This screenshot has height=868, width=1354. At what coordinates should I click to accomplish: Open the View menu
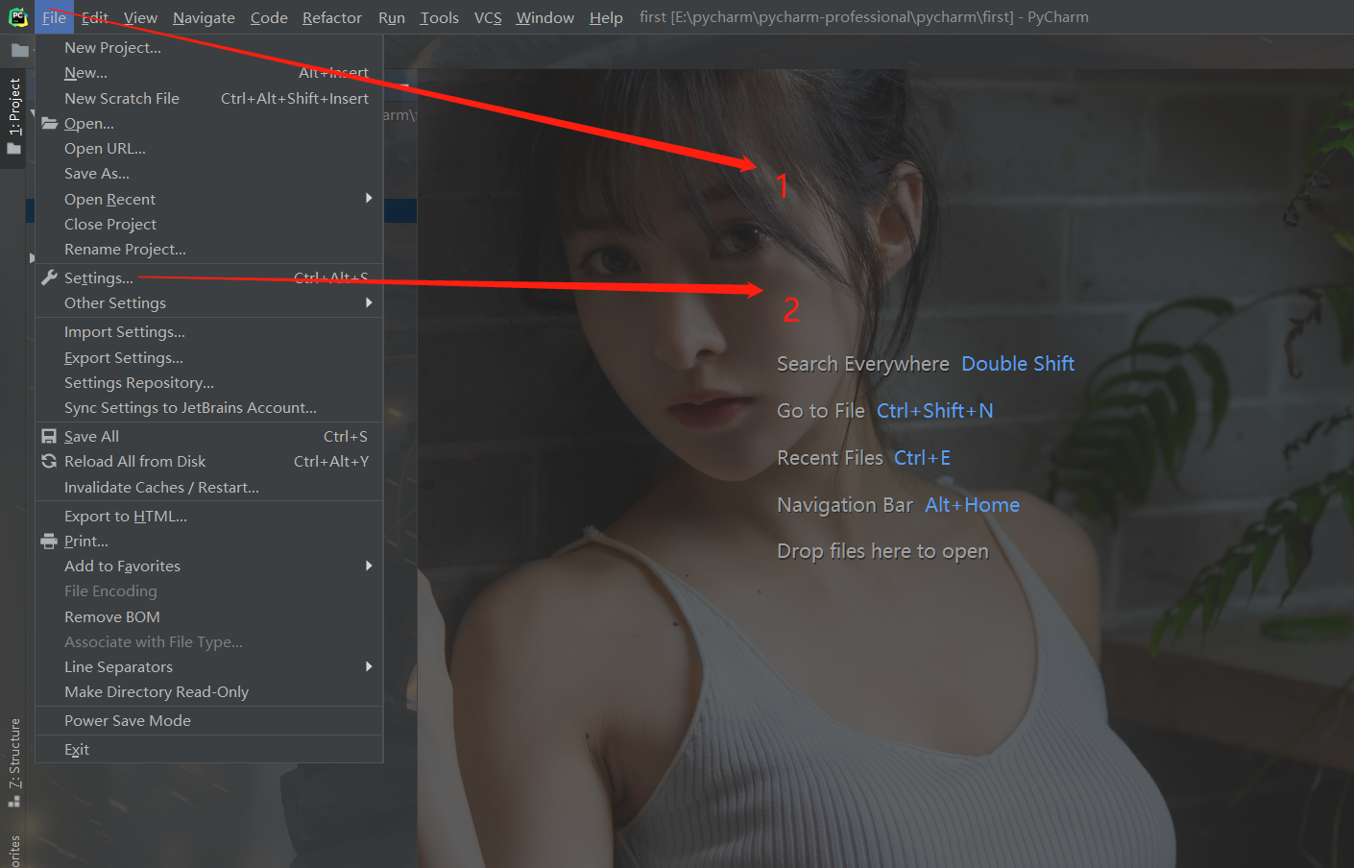click(140, 17)
